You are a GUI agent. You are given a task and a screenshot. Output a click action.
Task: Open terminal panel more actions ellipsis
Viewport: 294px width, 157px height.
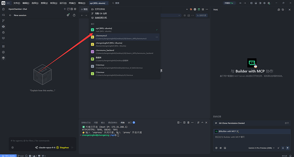coord(192,123)
